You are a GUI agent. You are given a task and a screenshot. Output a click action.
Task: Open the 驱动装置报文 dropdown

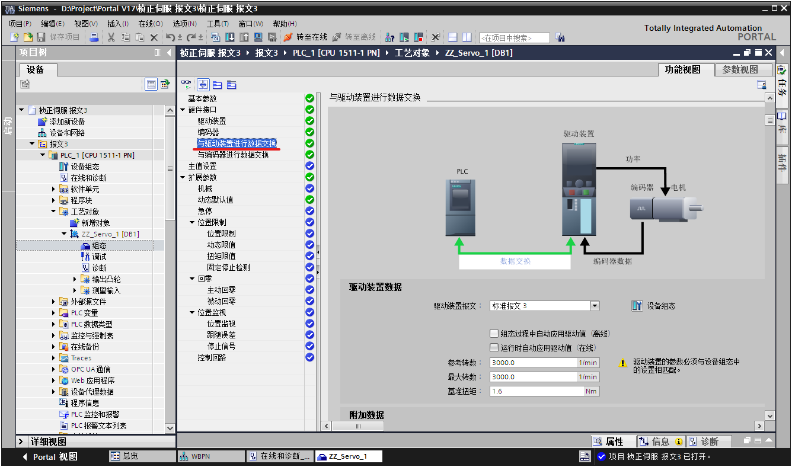pos(595,306)
